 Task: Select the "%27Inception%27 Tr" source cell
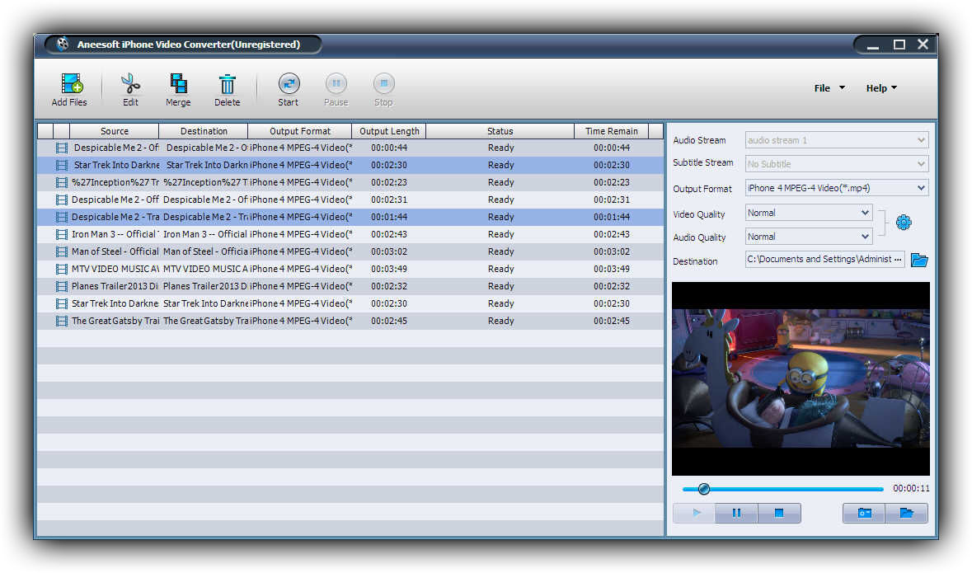(115, 182)
